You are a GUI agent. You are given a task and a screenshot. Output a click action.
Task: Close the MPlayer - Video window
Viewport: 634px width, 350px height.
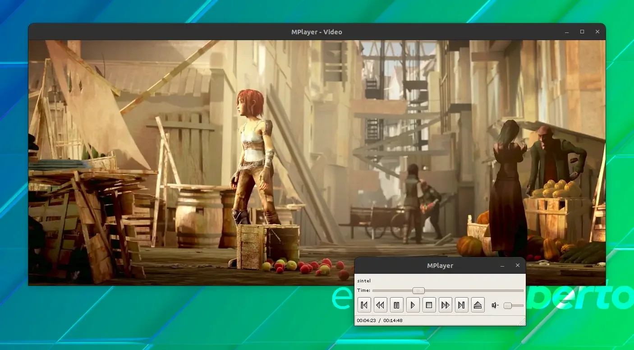[x=597, y=32]
